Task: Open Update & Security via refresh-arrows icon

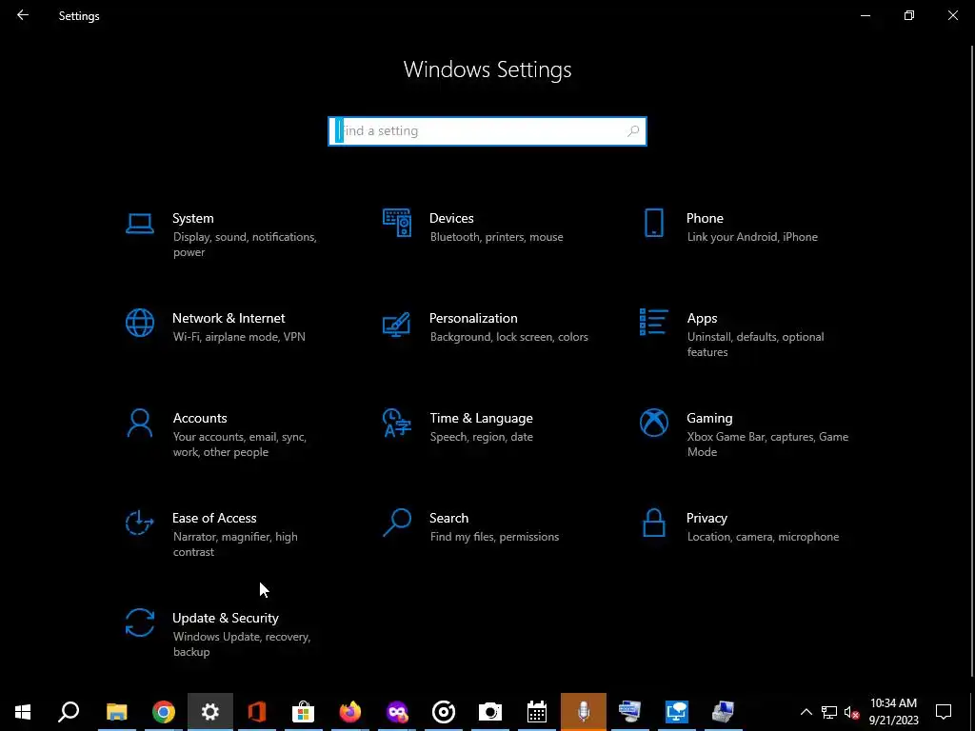Action: (140, 622)
